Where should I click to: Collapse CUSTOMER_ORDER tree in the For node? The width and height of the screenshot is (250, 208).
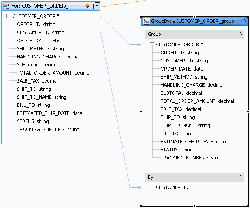coord(8,16)
